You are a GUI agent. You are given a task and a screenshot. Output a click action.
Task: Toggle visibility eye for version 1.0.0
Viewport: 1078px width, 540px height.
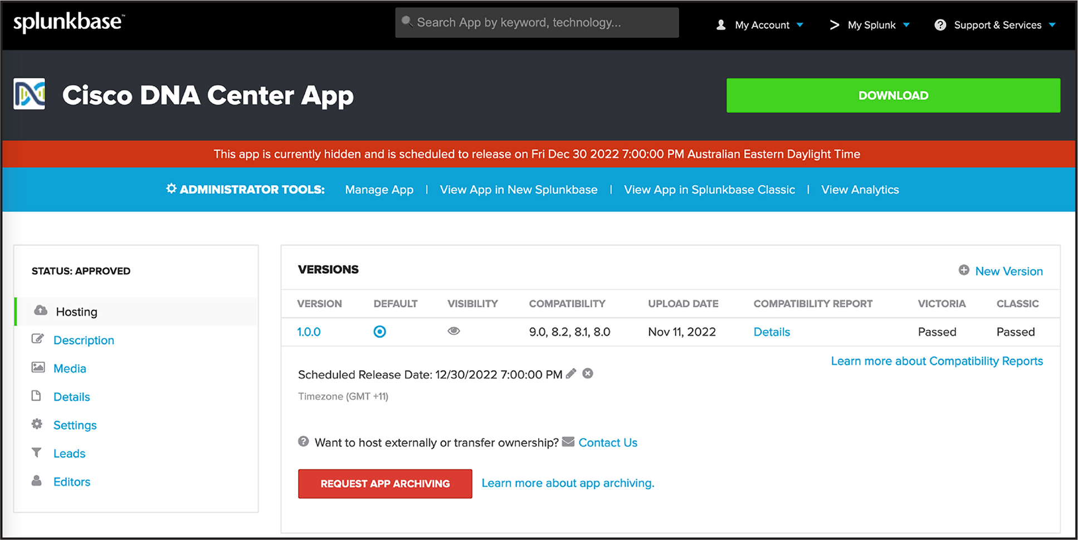pyautogui.click(x=454, y=331)
